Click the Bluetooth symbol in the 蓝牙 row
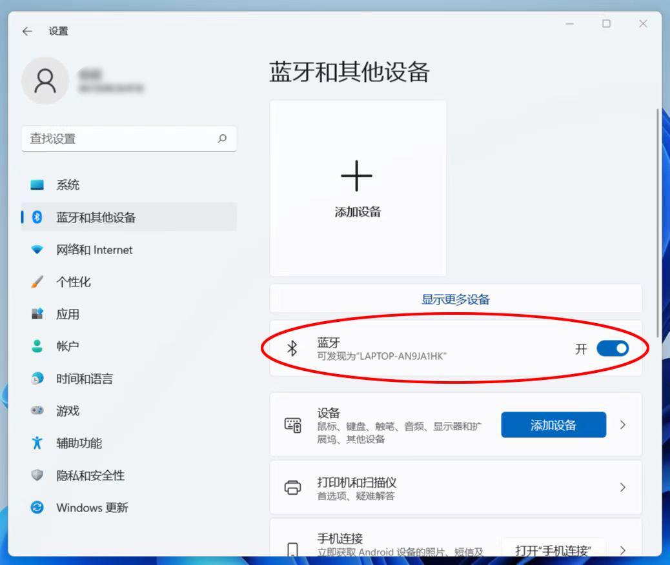This screenshot has height=565, width=670. 292,348
